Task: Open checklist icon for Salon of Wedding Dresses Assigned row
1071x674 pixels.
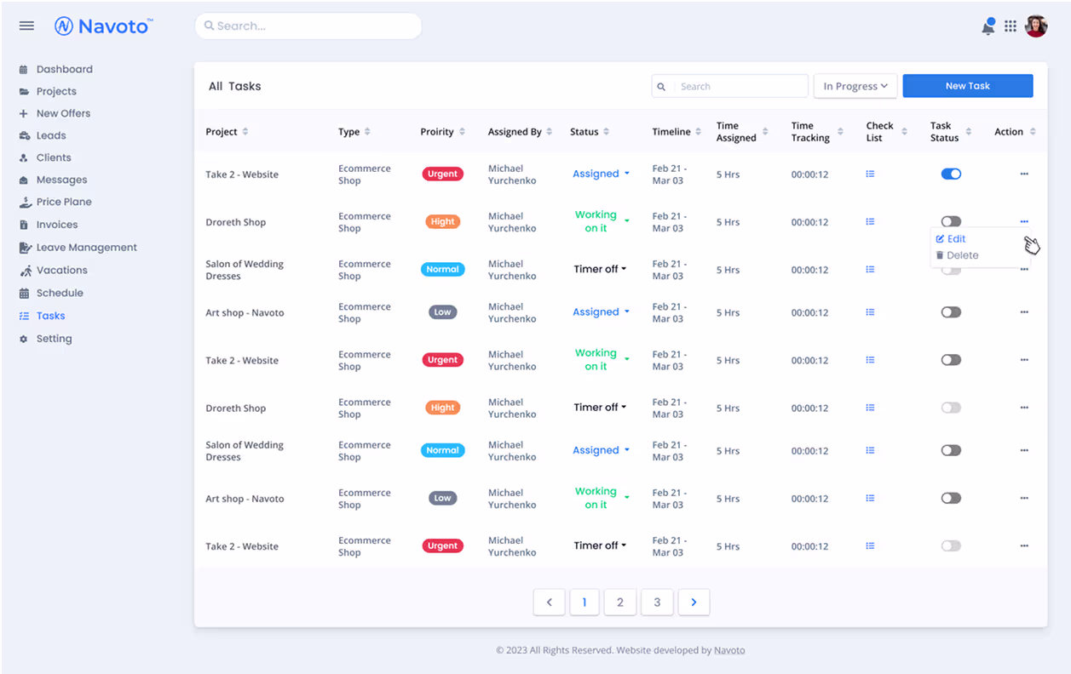Action: point(870,450)
